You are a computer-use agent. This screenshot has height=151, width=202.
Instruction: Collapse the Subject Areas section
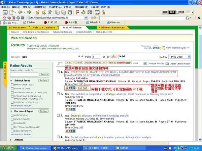click(11, 81)
